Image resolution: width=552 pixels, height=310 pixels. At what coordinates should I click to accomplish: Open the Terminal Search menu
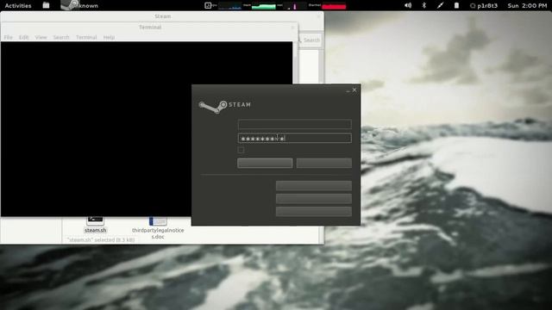click(x=61, y=37)
